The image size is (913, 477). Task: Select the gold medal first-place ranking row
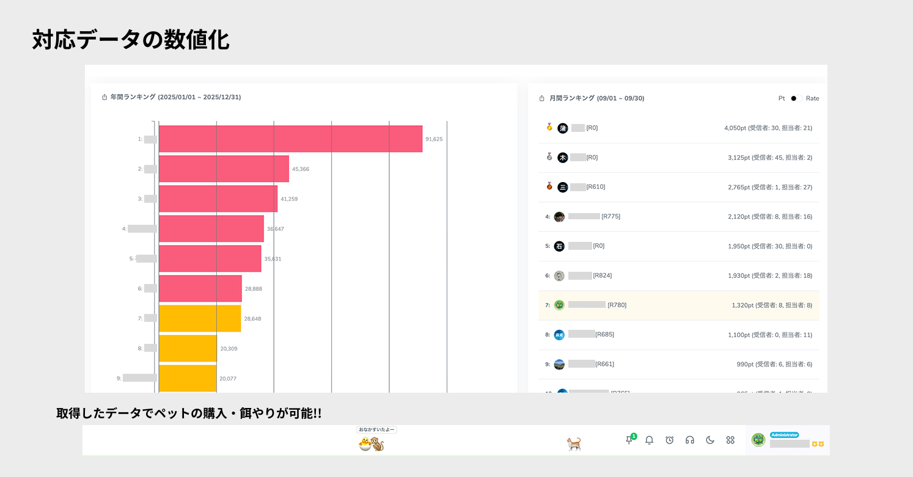click(x=678, y=128)
